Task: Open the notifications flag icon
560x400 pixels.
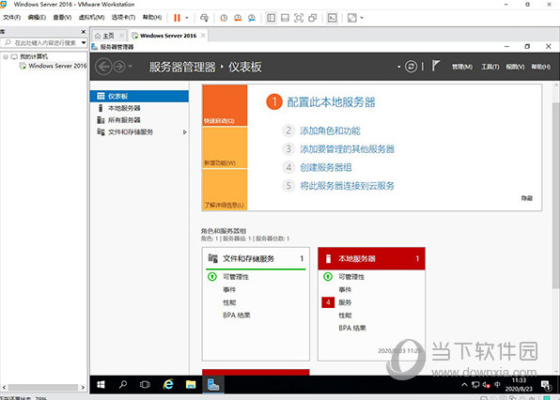Action: 435,66
